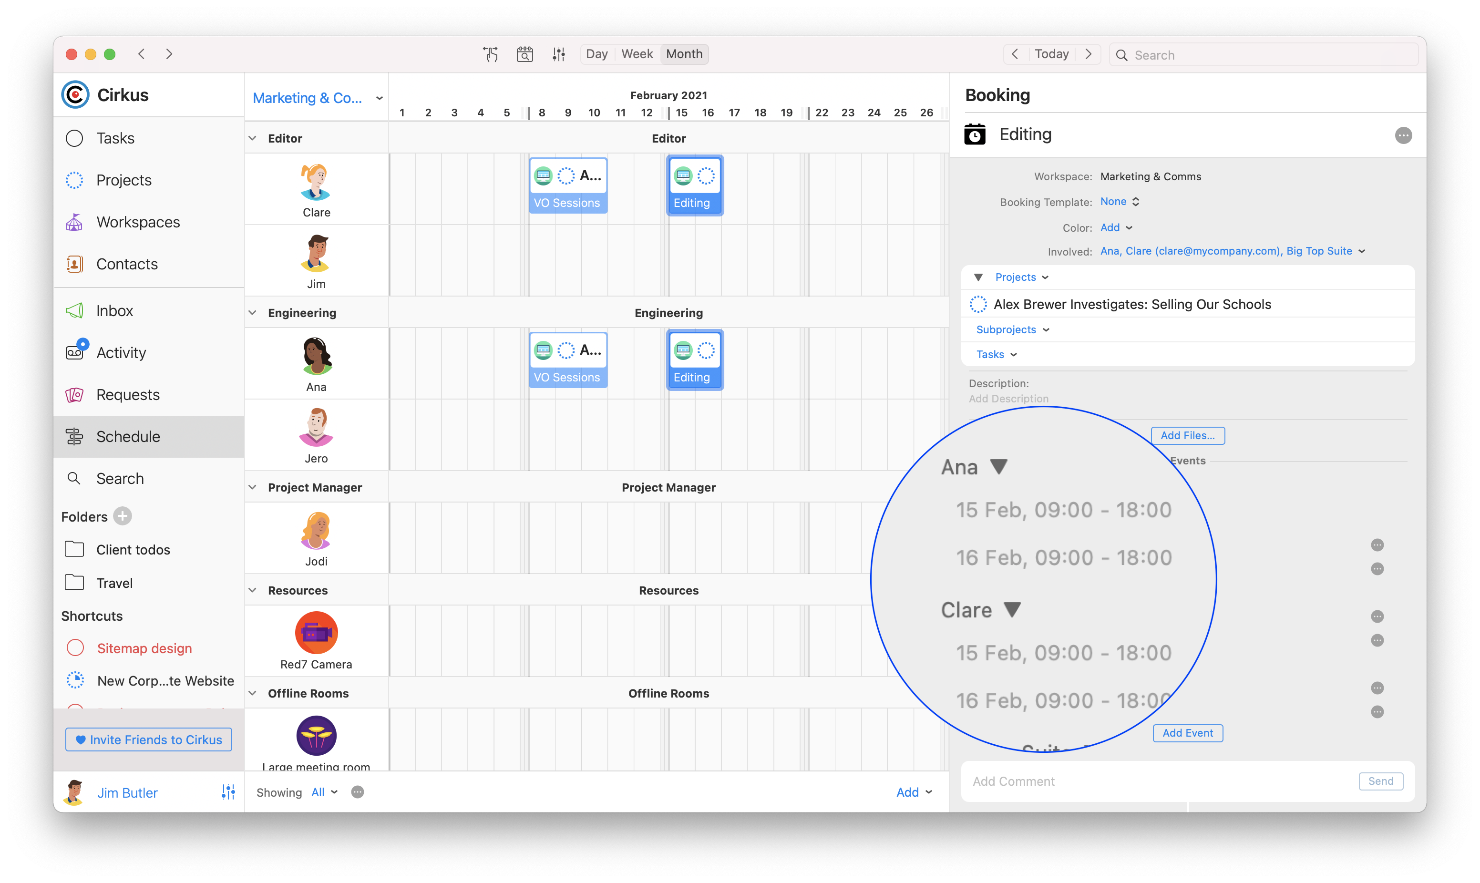Click Clare's avatar in Editor group
This screenshot has width=1480, height=883.
coord(316,182)
